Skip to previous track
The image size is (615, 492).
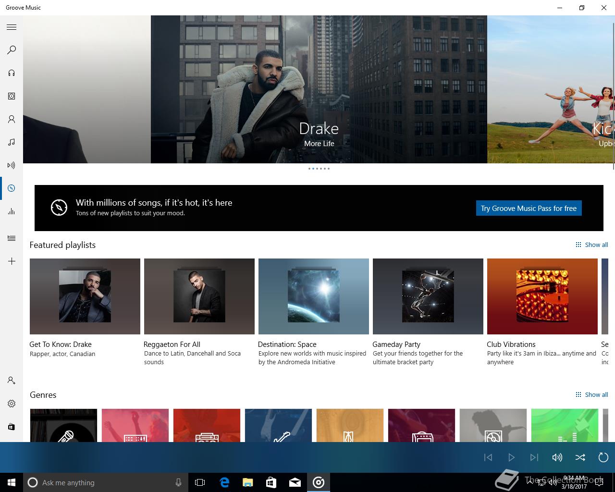click(488, 457)
